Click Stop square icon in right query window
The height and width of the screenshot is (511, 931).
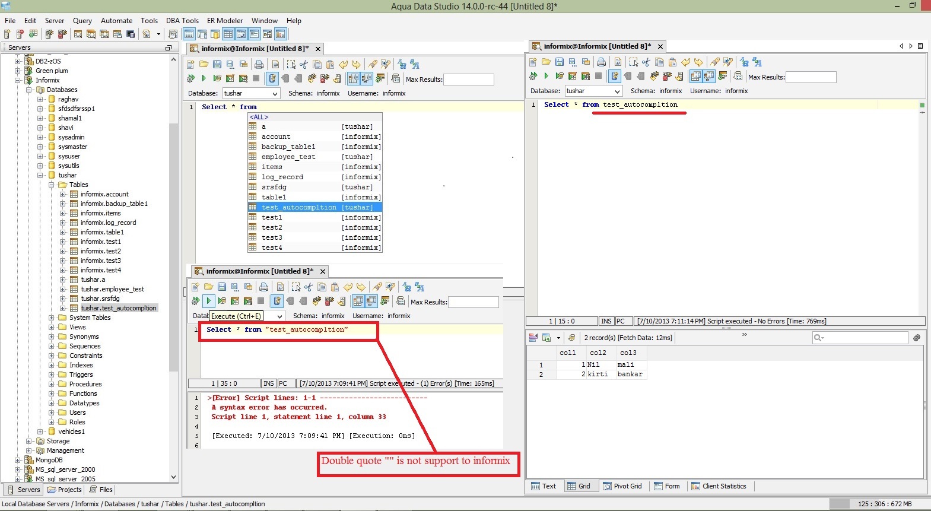[x=599, y=76]
